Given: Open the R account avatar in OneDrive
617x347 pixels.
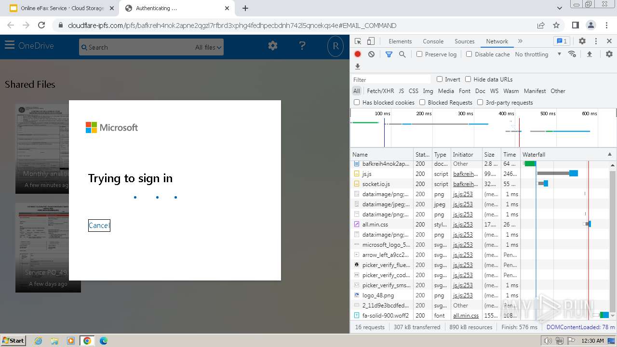Looking at the screenshot, I should (335, 46).
